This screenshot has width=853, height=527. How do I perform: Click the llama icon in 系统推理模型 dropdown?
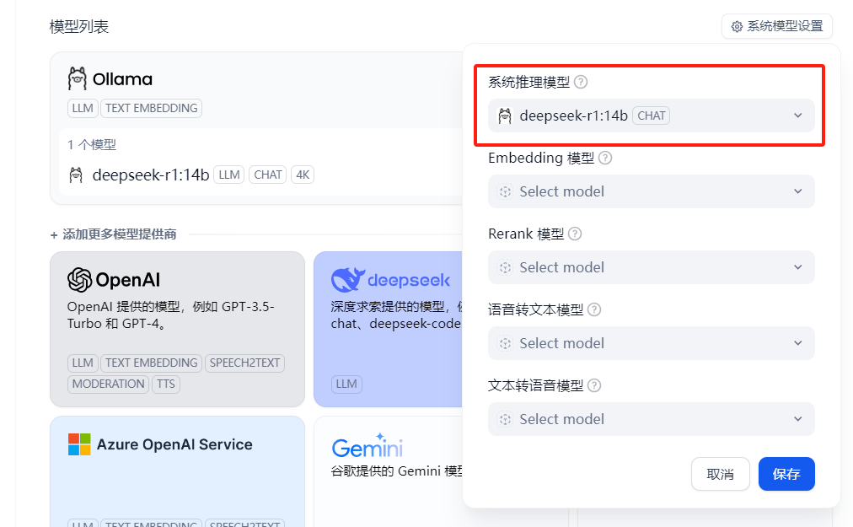505,116
